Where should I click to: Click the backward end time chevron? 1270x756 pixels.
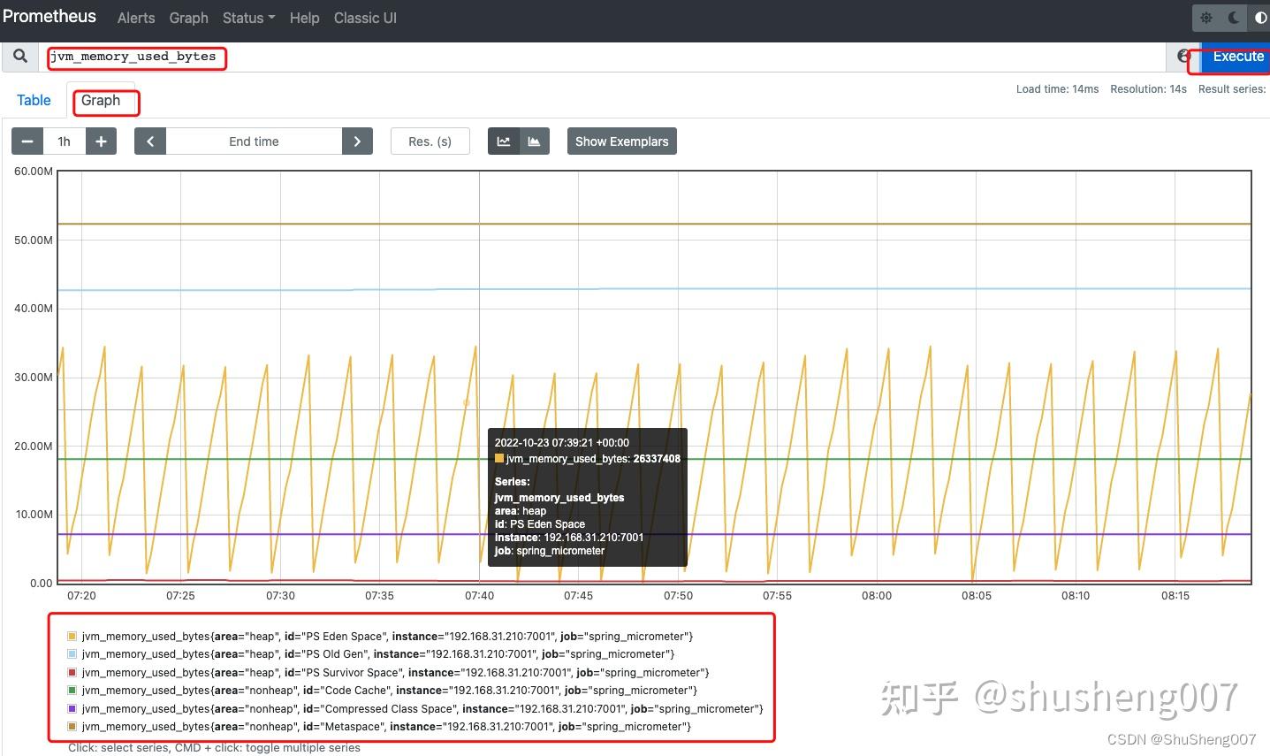(150, 141)
